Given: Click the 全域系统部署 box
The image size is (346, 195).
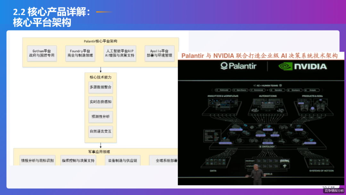Looking at the screenshot, I should click(x=164, y=161).
